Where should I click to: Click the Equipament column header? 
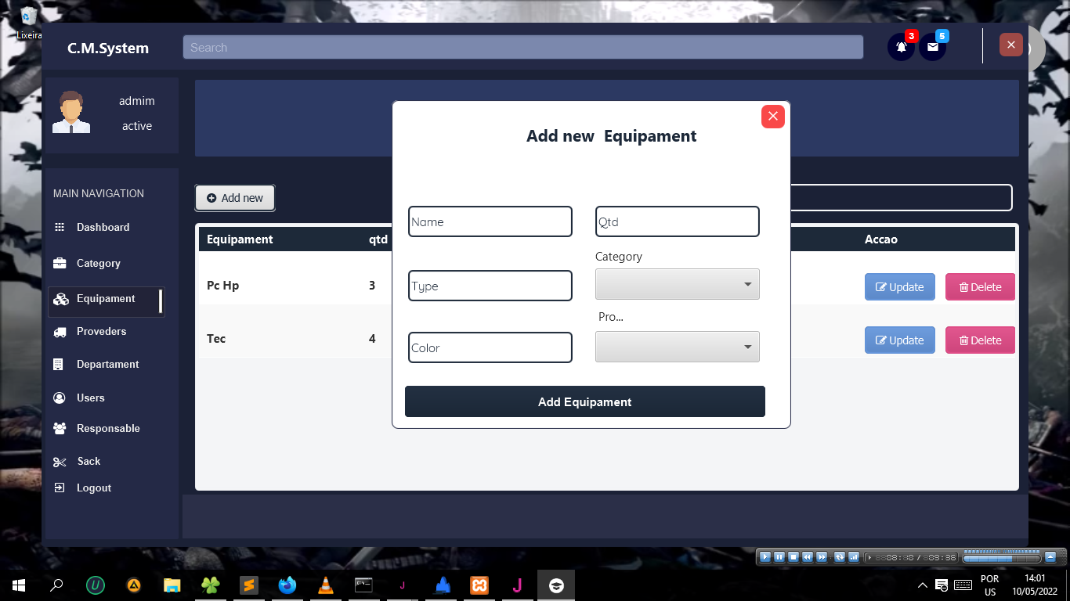tap(240, 239)
